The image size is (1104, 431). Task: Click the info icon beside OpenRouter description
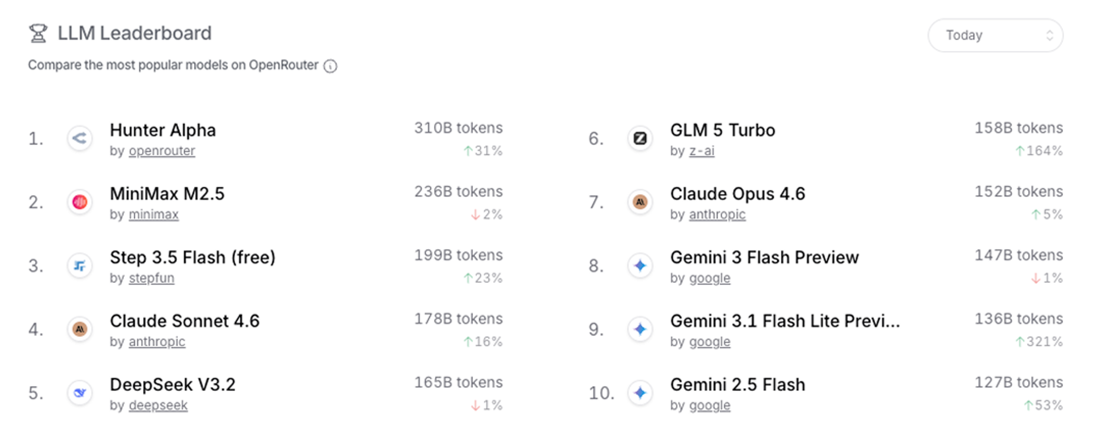[330, 66]
